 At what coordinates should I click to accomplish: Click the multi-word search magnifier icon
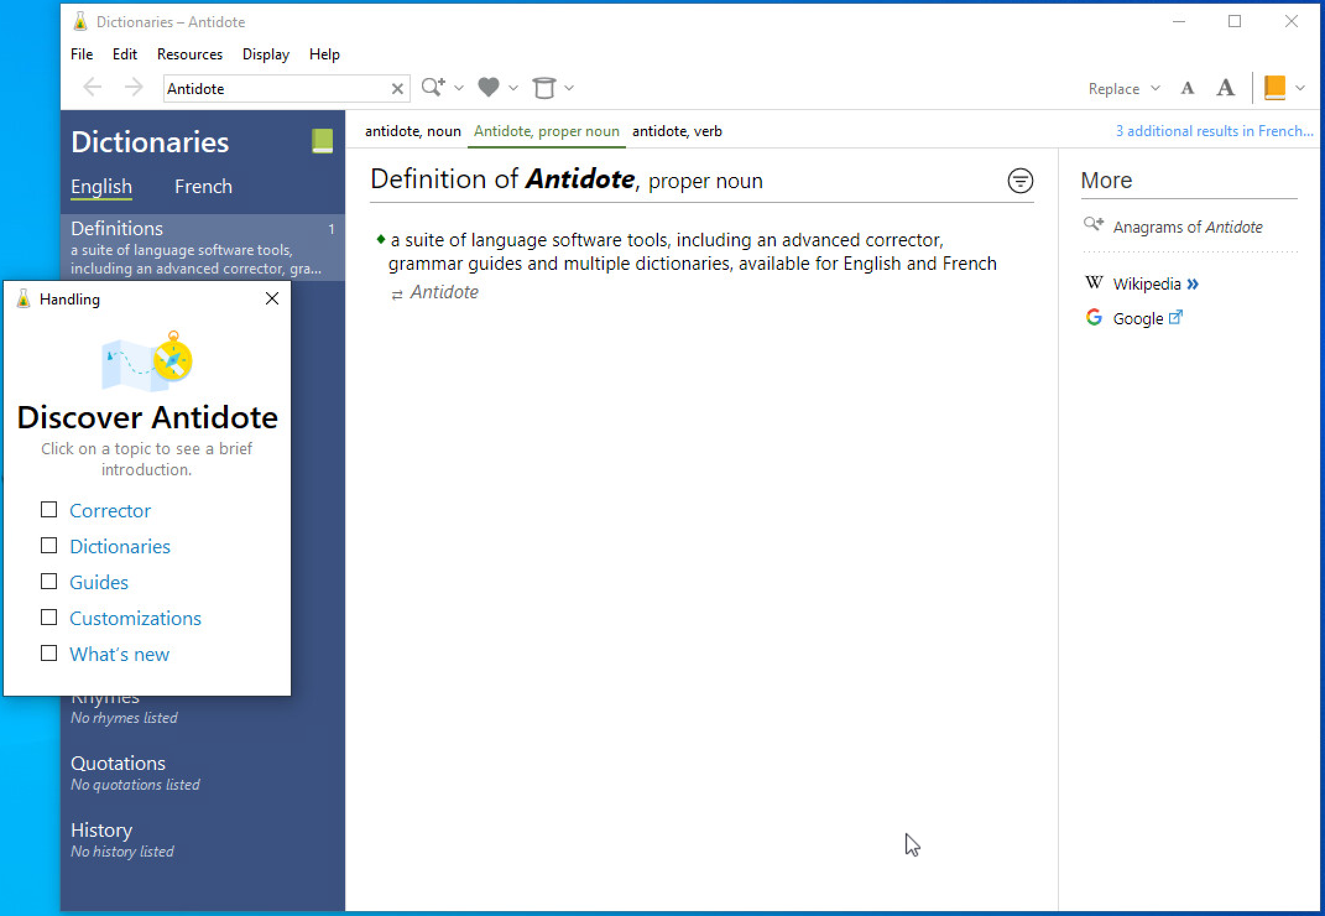click(433, 87)
